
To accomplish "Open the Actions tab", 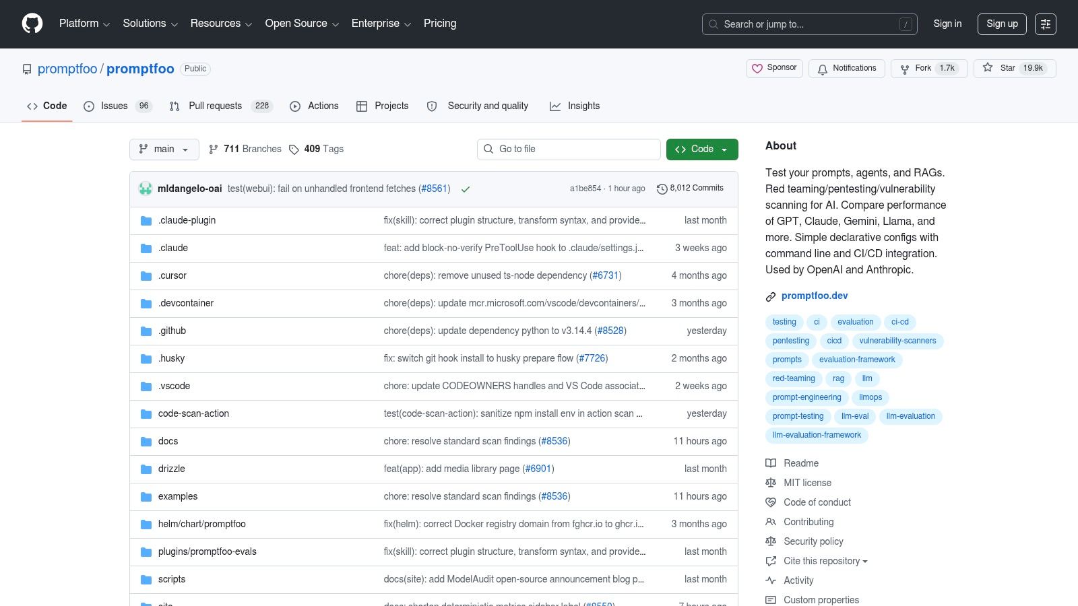I will [x=314, y=106].
